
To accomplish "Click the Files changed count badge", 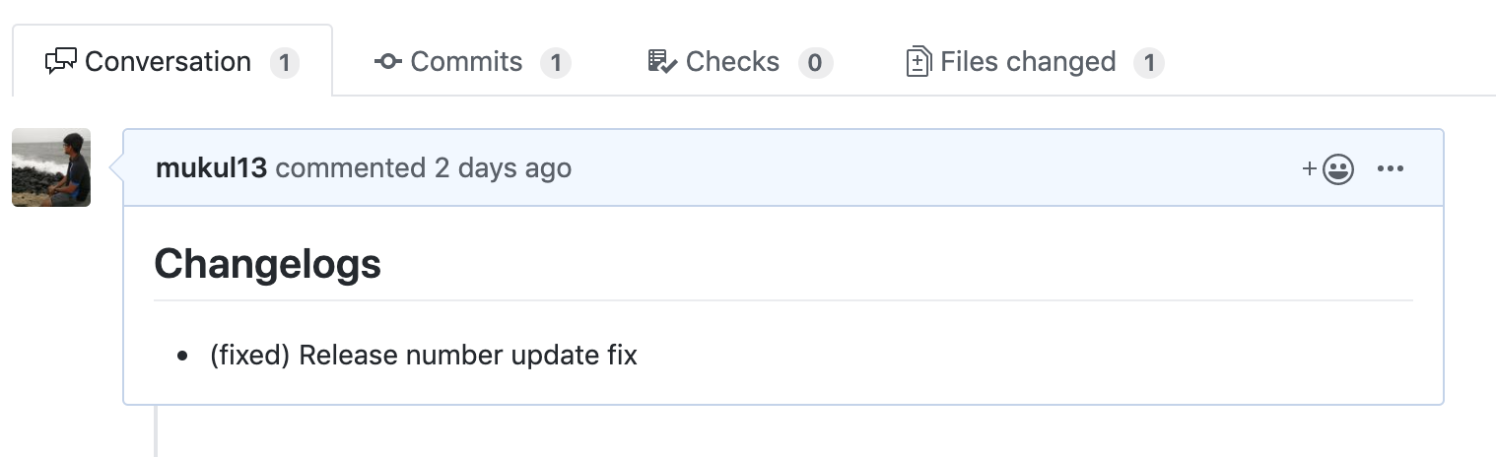I will (1148, 64).
